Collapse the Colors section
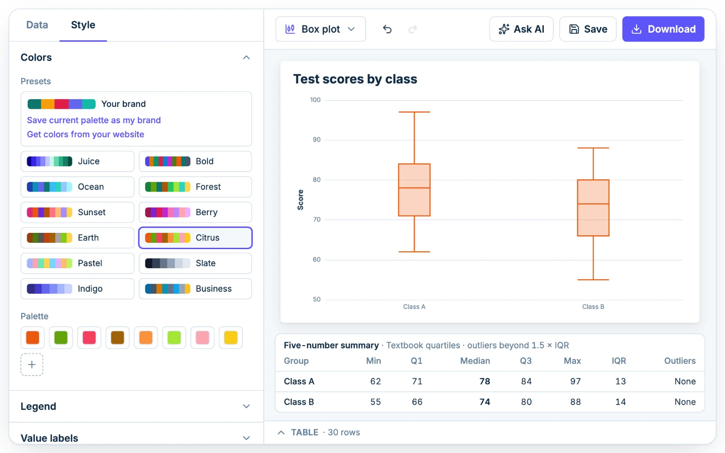Image resolution: width=725 pixels, height=453 pixels. pyautogui.click(x=246, y=58)
